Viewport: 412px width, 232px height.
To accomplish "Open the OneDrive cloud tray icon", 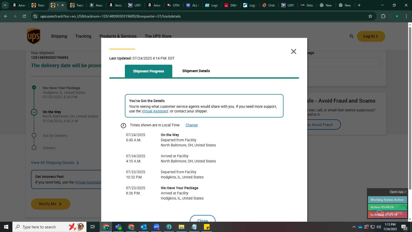I will click(x=360, y=227).
